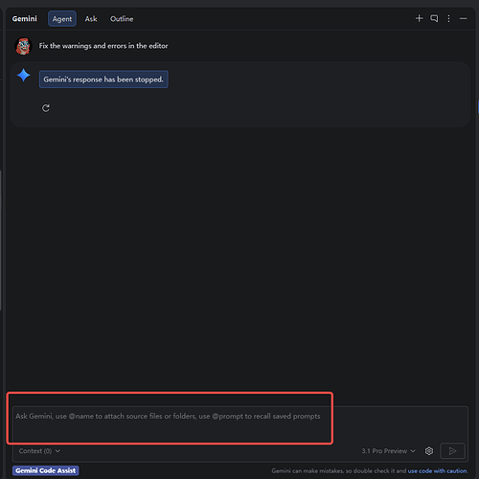Screen dimensions: 479x479
Task: Open the use code with caution link
Action: pos(438,470)
